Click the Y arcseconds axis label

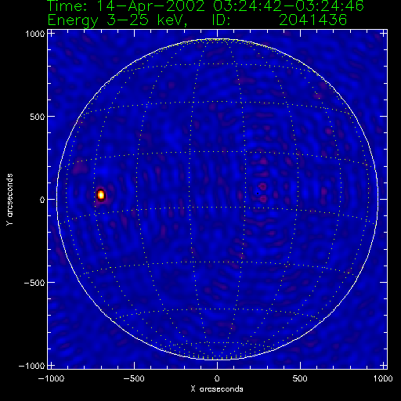pos(9,199)
